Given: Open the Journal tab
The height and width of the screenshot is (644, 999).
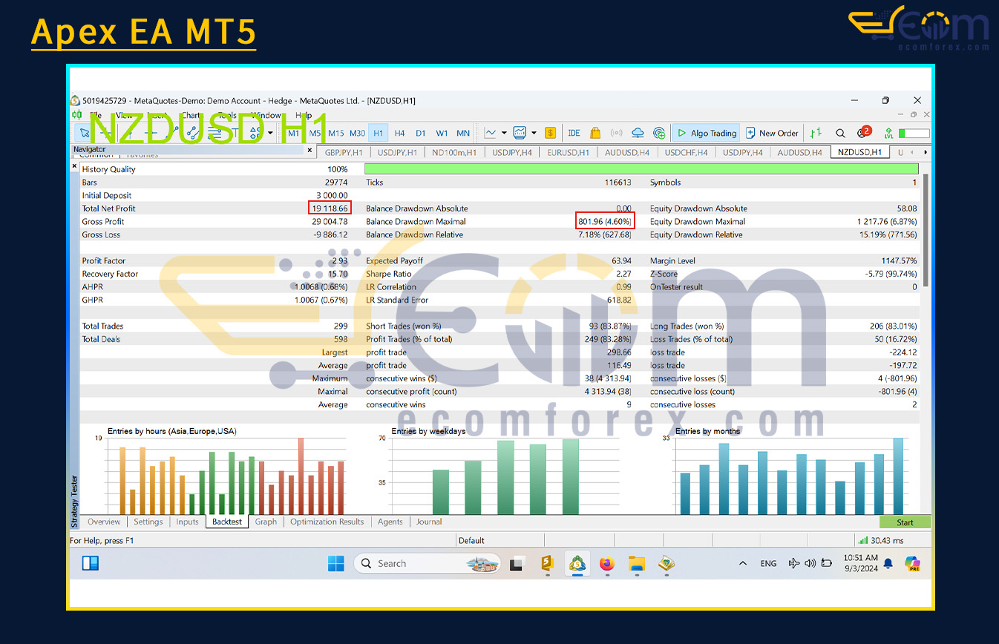Looking at the screenshot, I should 429,522.
